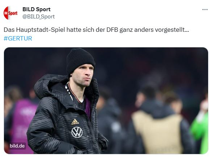Open the @BILD_Sport handle link
Image resolution: width=211 pixels, height=158 pixels.
tap(38, 17)
